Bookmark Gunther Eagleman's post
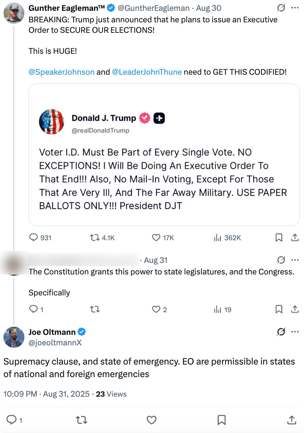Screen dimensions: 304x433 coord(279,238)
